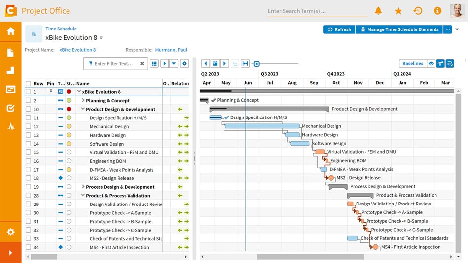Go to Home in sidebar
The width and height of the screenshot is (468, 263).
(x=10, y=31)
